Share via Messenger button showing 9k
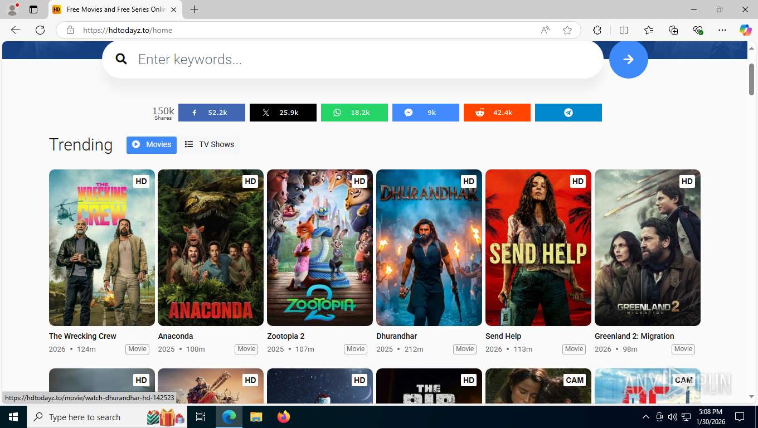Viewport: 758px width, 428px height. coord(426,113)
